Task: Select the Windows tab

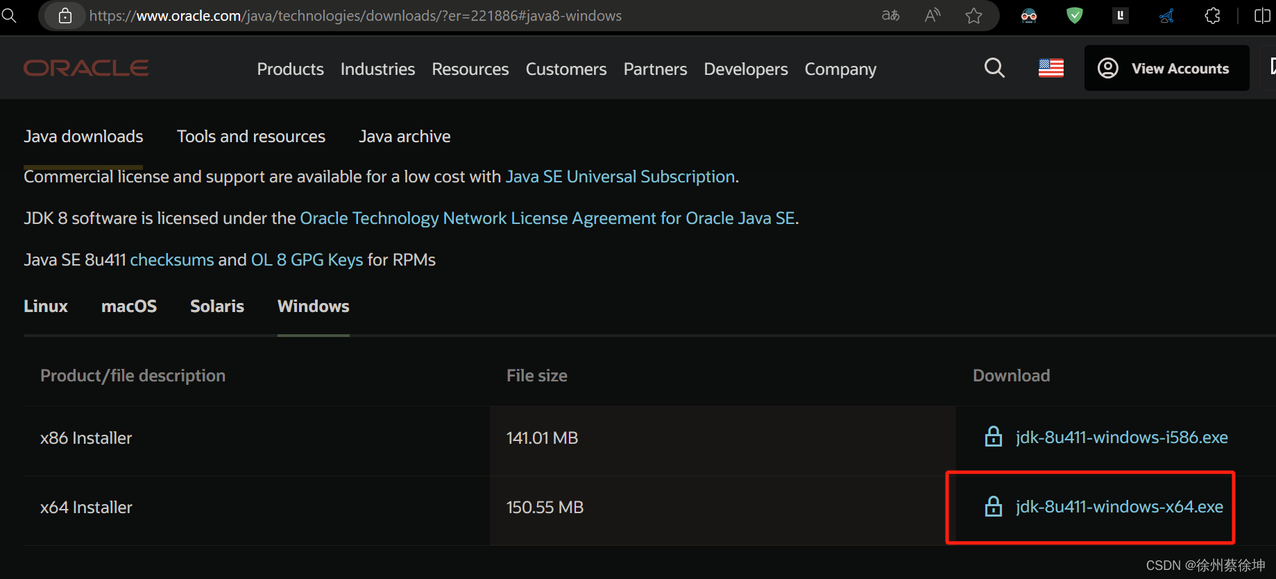Action: [314, 306]
